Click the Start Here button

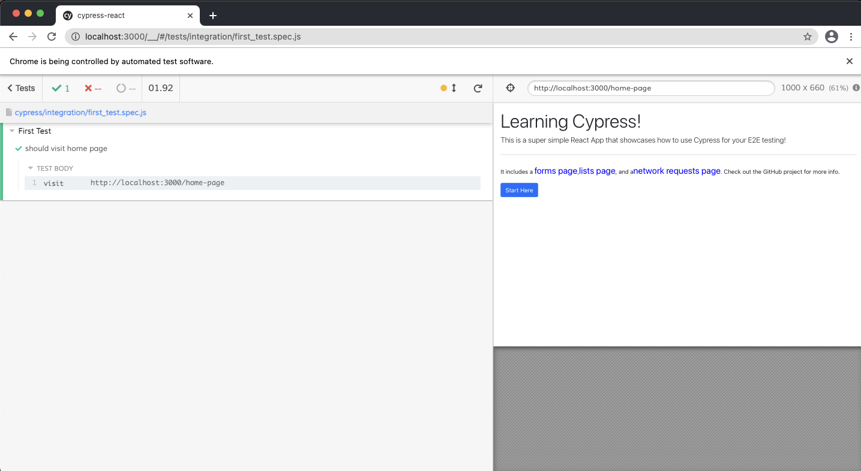(519, 190)
